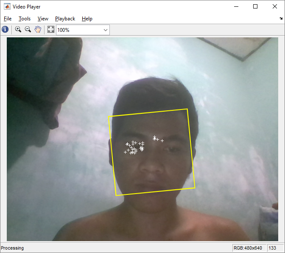Click the RGB:480x640 status field
Image resolution: width=285 pixels, height=253 pixels.
tap(249, 248)
